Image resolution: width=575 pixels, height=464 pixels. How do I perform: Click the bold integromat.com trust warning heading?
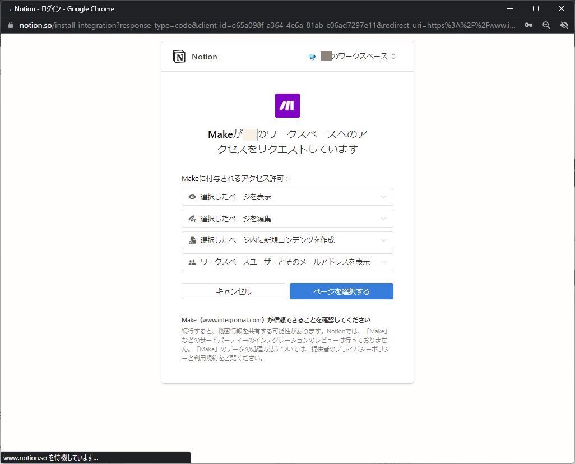[x=276, y=320]
